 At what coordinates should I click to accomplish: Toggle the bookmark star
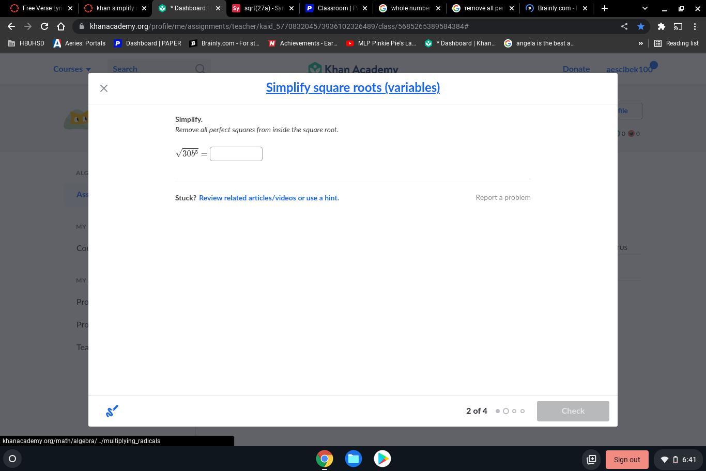pos(641,26)
